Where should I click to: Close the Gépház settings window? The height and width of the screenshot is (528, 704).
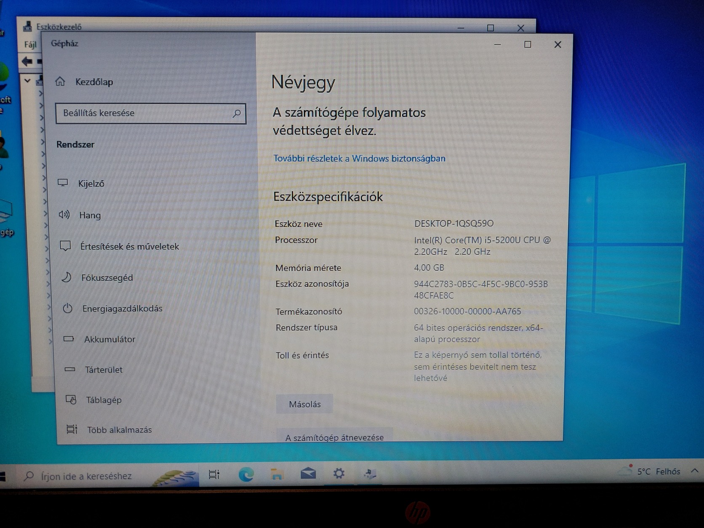coord(558,45)
